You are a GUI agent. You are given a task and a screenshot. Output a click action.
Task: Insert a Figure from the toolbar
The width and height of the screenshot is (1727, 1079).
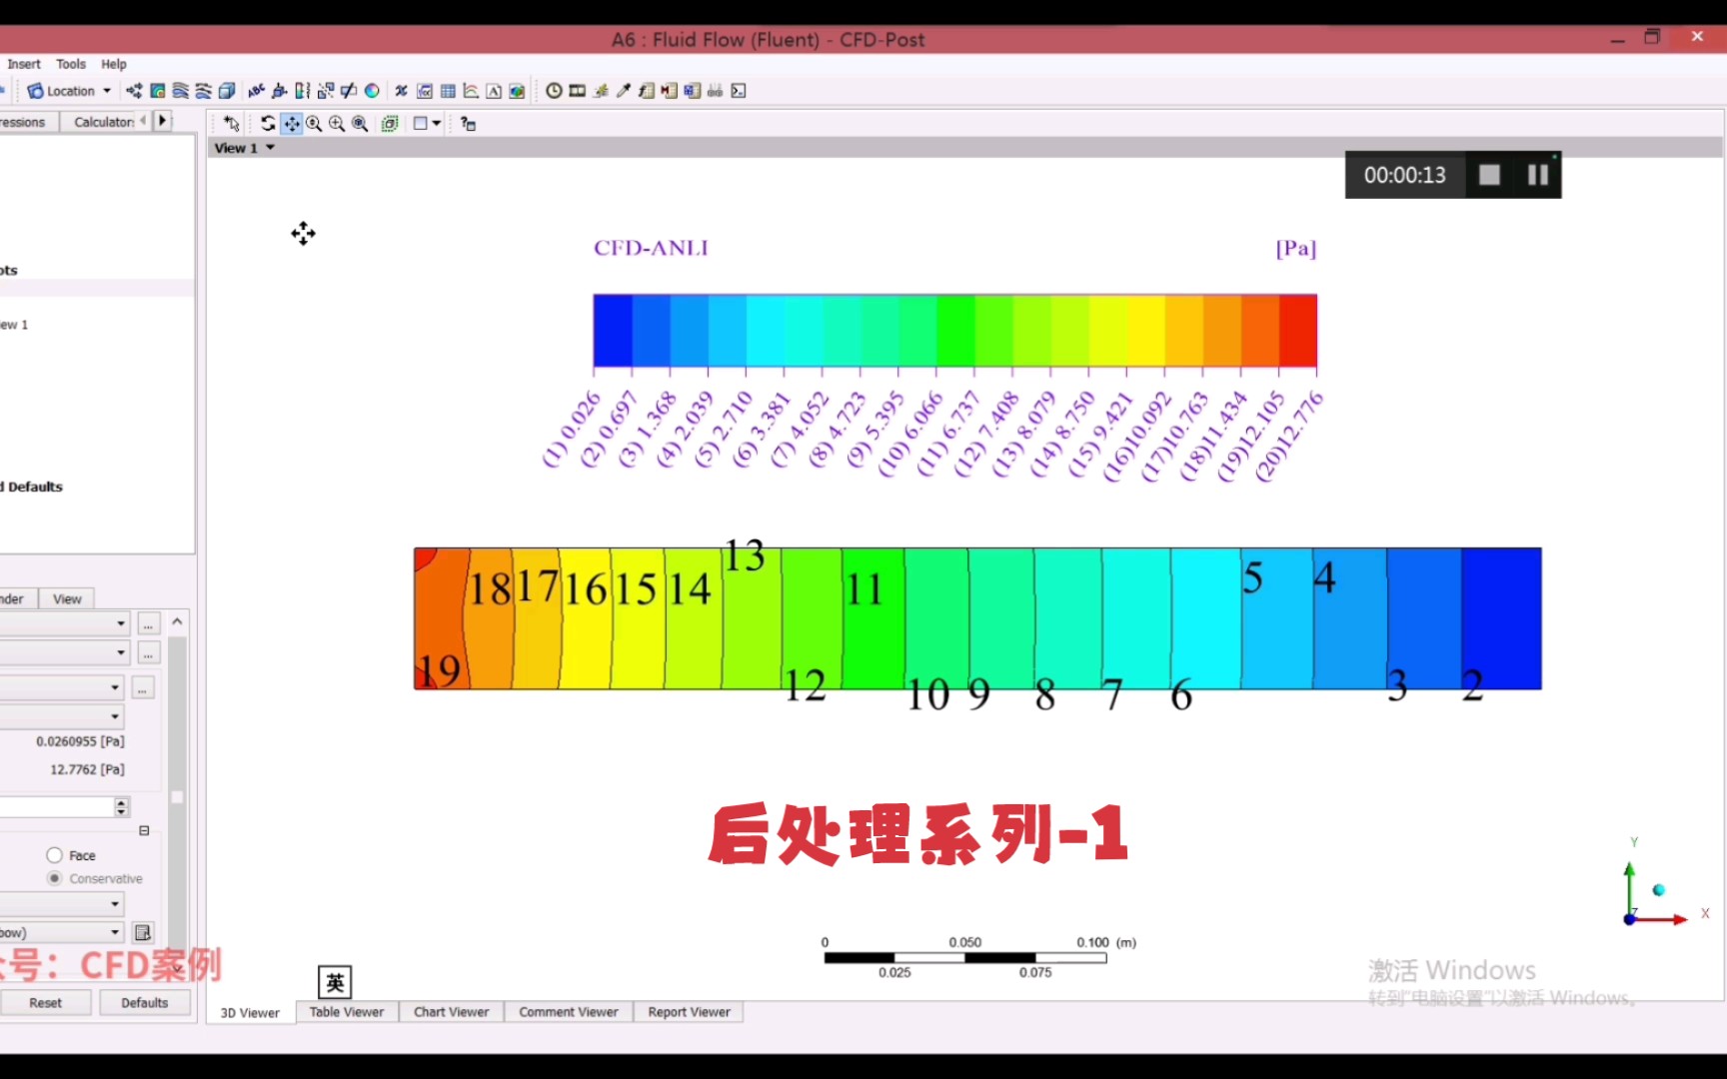click(517, 91)
